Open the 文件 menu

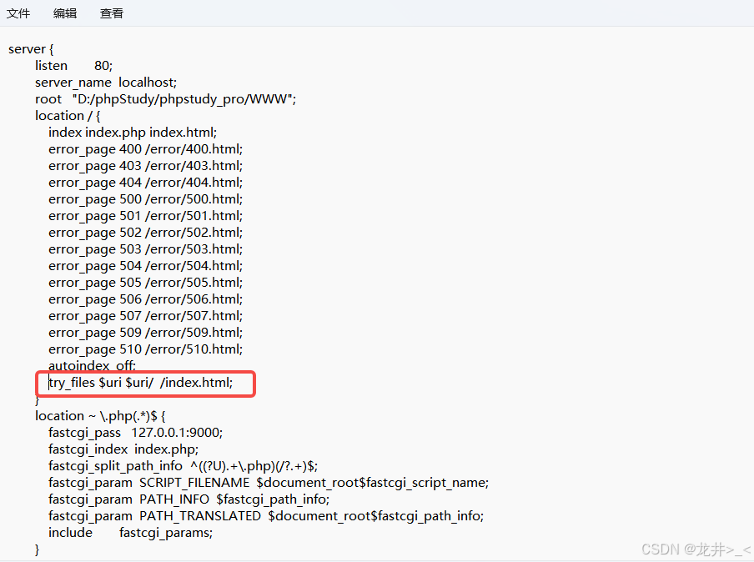pos(18,13)
